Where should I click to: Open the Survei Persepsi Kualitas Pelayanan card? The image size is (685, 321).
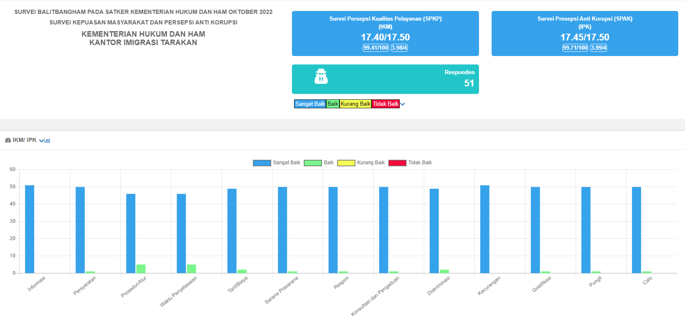385,33
